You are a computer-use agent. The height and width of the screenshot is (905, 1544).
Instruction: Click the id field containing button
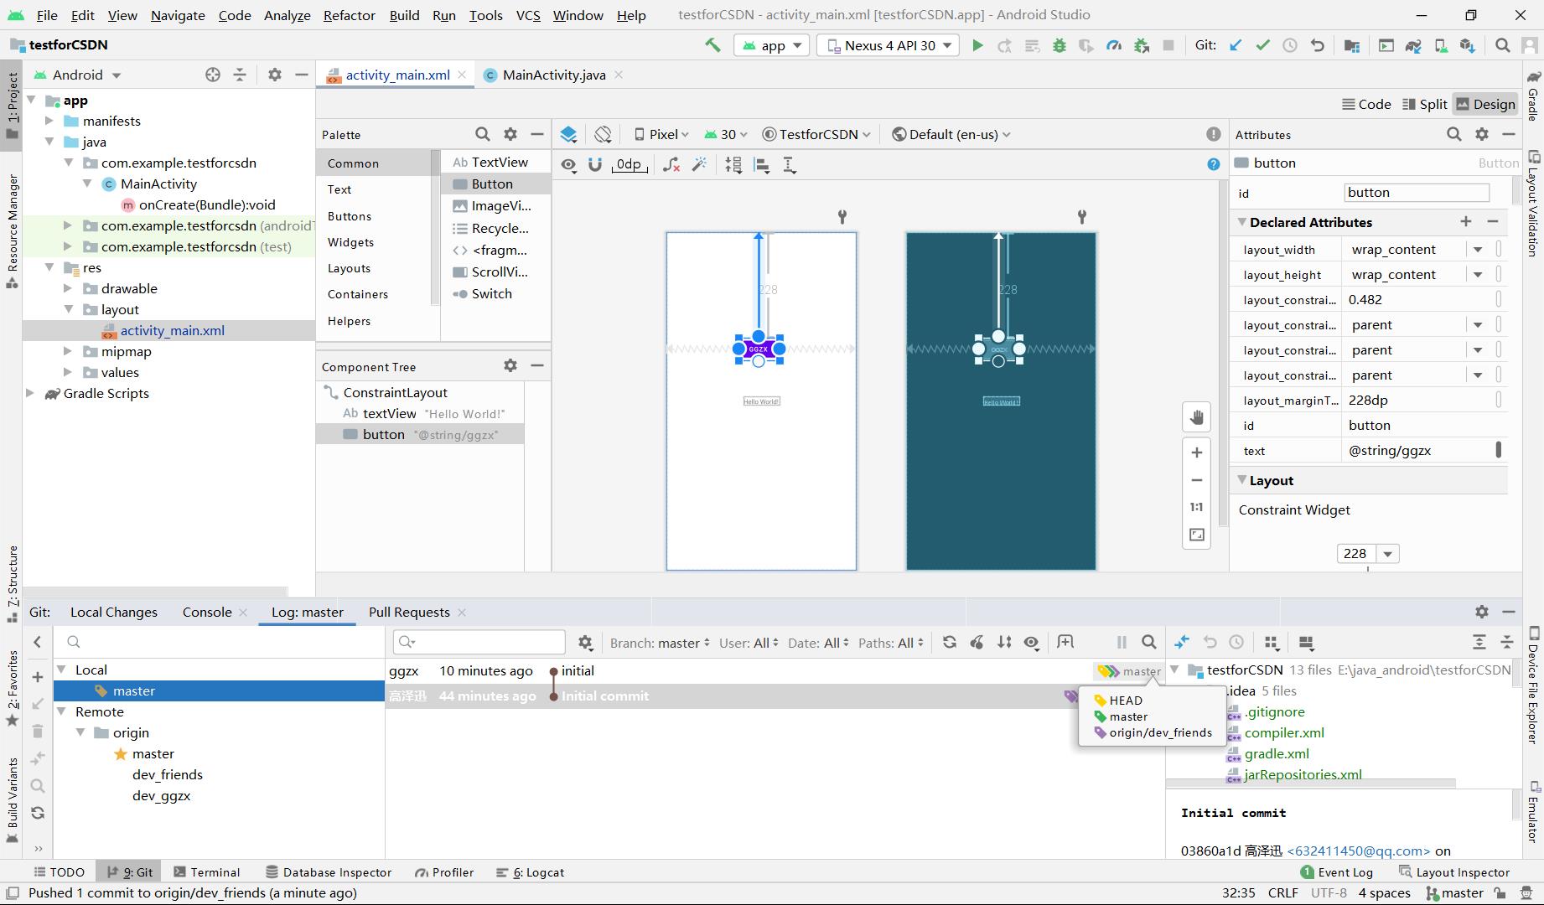[x=1417, y=193]
